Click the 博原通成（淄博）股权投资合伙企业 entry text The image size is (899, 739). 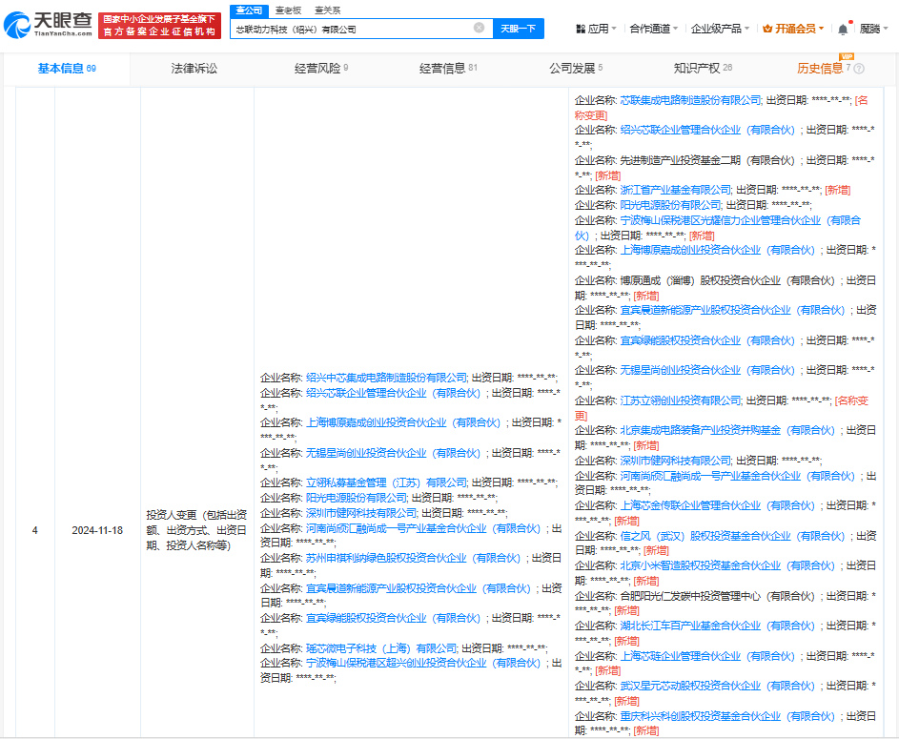click(727, 280)
